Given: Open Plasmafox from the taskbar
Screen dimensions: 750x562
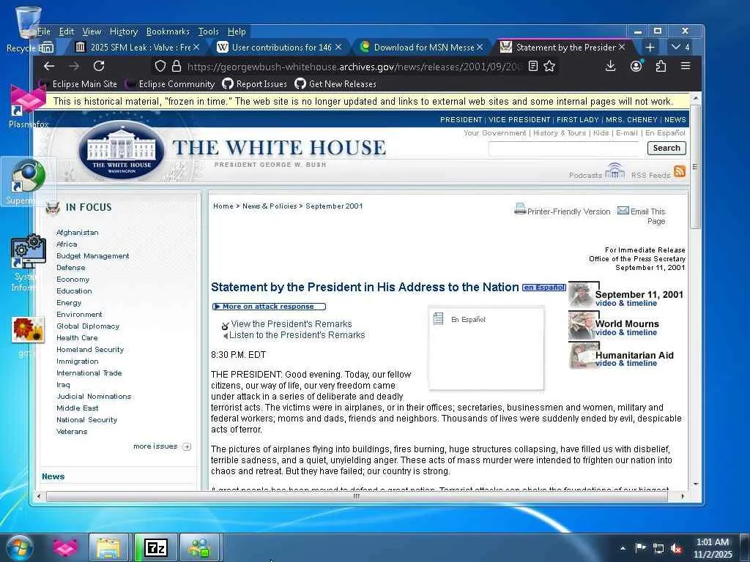Looking at the screenshot, I should (x=65, y=547).
